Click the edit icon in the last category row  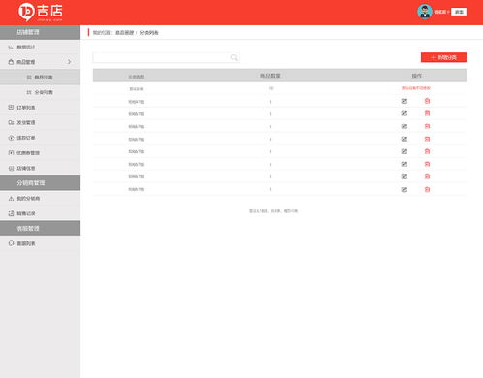pyautogui.click(x=404, y=190)
